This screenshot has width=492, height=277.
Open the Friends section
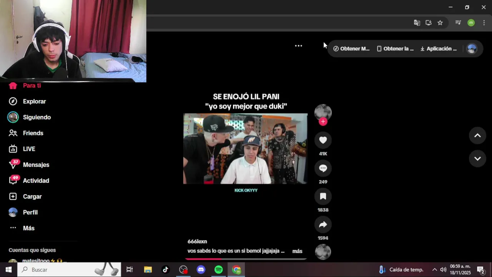click(26, 133)
